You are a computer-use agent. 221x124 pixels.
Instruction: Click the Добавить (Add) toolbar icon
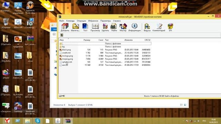(65, 27)
